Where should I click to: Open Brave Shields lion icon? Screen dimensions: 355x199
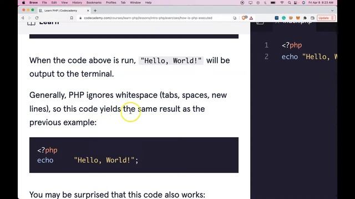tap(244, 18)
